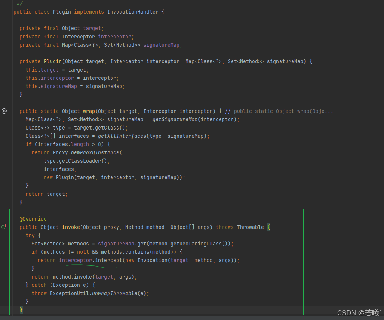Click method.invoke call

(72, 277)
